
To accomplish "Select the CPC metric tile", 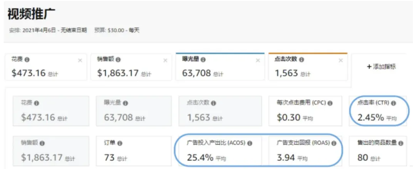I will tap(305, 111).
